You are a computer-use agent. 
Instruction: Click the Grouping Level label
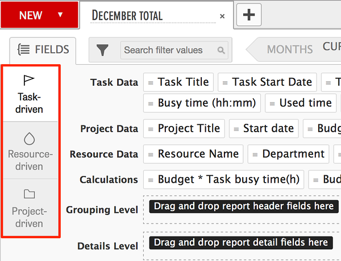click(102, 210)
